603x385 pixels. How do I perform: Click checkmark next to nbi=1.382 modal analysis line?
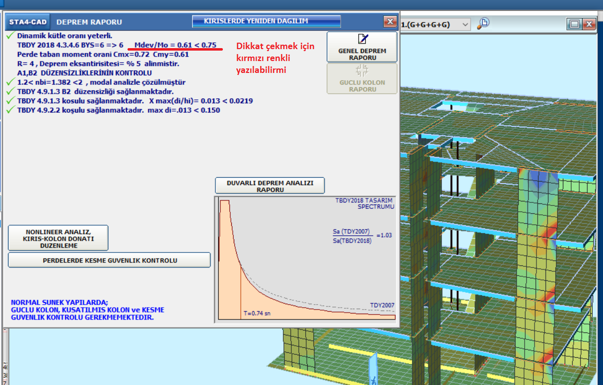[10, 82]
